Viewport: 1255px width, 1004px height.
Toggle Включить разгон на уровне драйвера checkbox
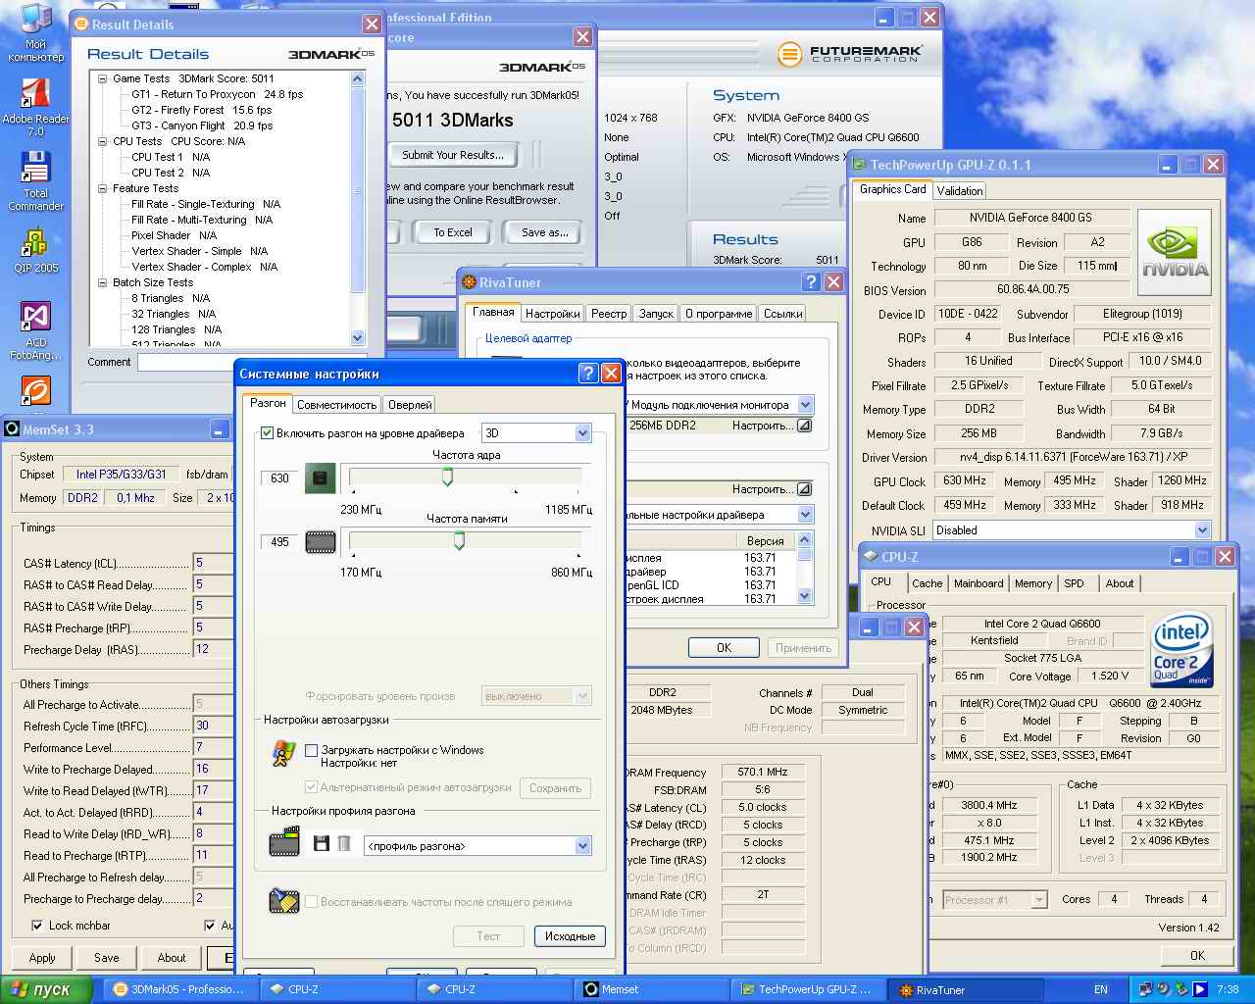pyautogui.click(x=268, y=433)
